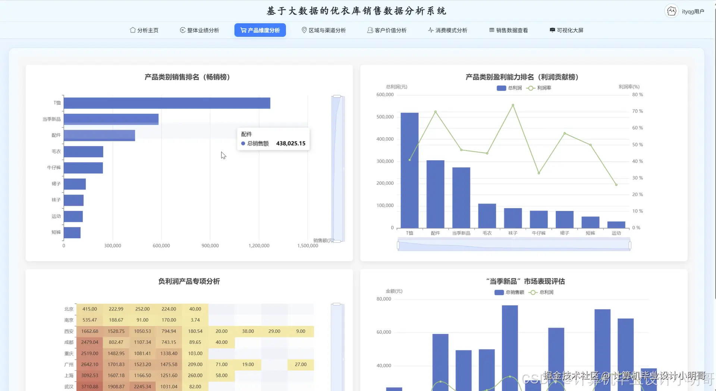
Task: Click the location pin icon for 区域与渠道分析
Action: pos(304,30)
